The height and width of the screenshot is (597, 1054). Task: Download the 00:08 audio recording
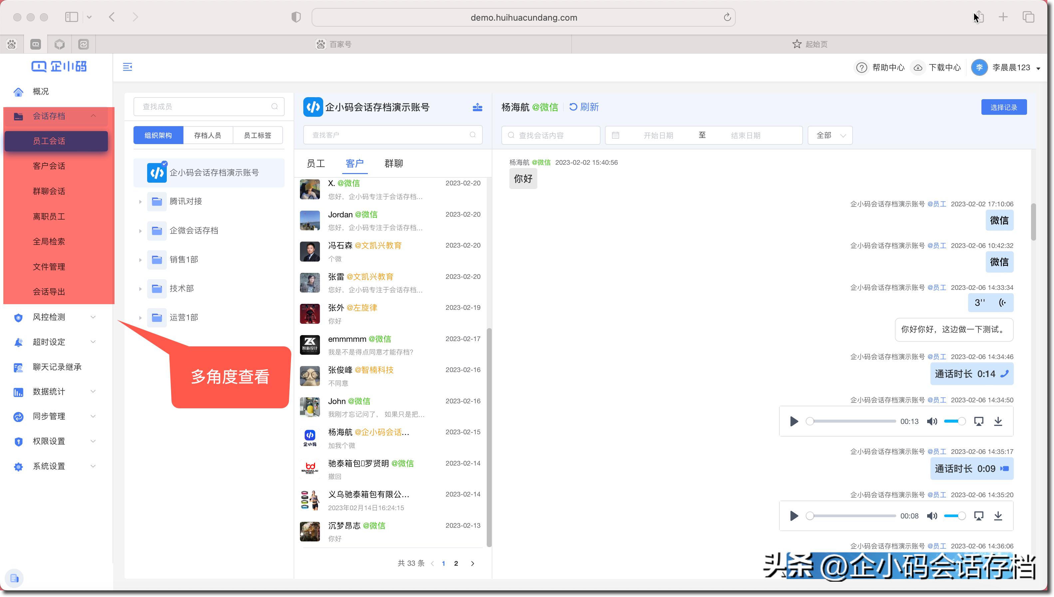[x=998, y=516]
